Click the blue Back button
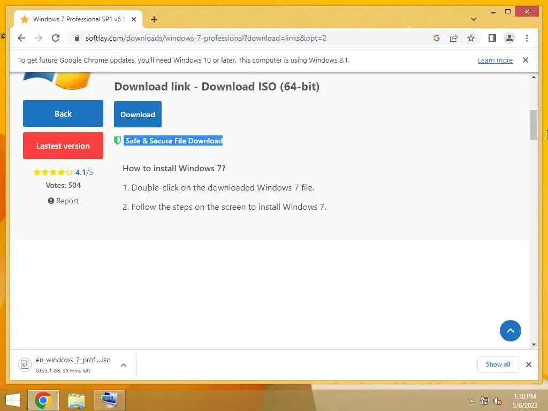Image resolution: width=548 pixels, height=411 pixels. (x=63, y=113)
